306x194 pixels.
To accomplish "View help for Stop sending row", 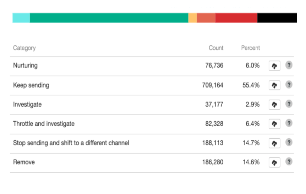I will 289,143.
